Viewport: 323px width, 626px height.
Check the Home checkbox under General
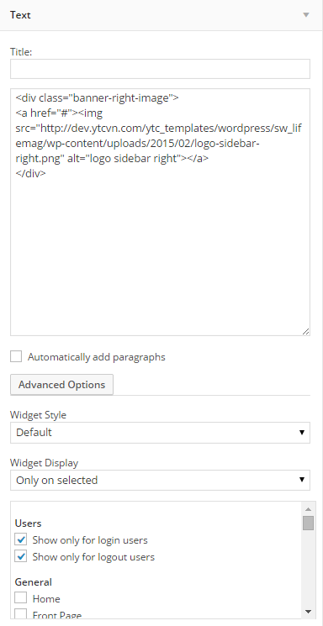point(20,598)
